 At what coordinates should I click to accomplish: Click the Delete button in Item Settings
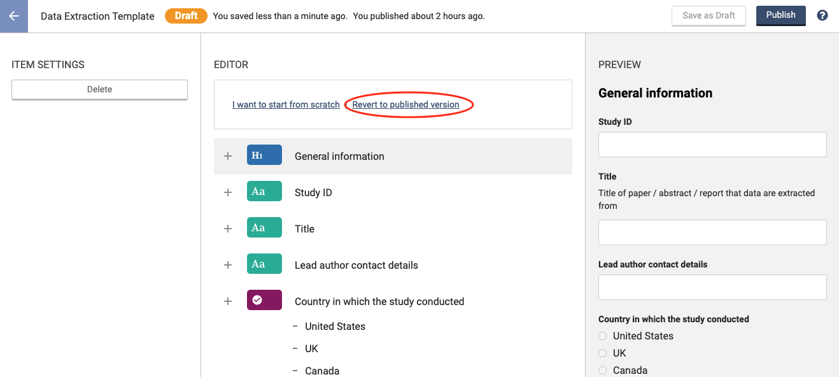click(99, 90)
